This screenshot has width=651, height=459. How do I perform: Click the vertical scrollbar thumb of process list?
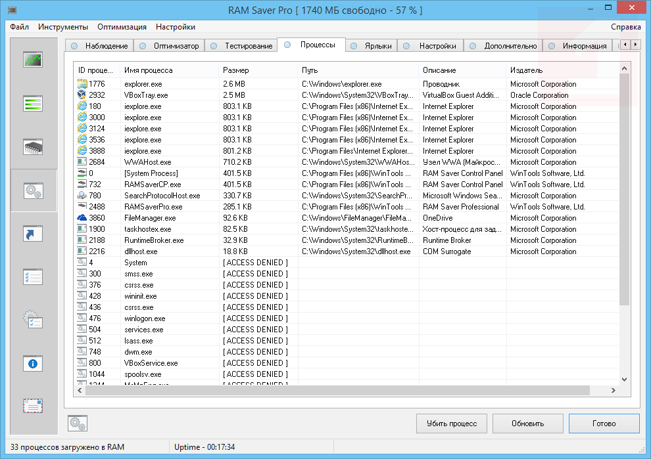(624, 190)
